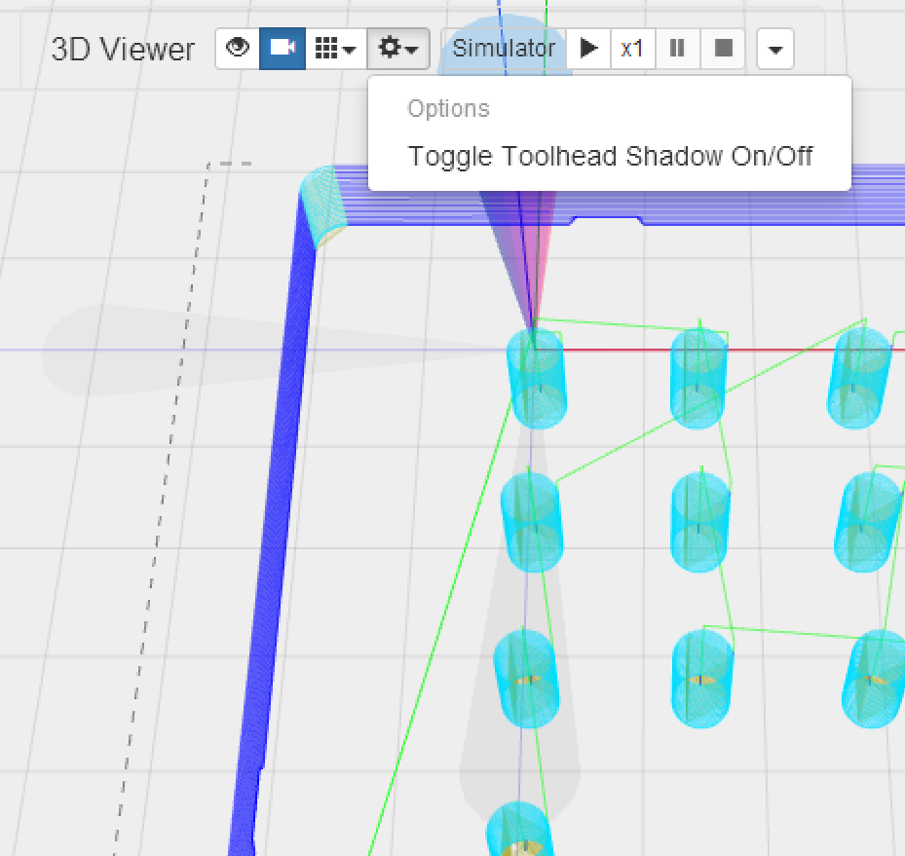Select Toggle Toolhead Shadow On/Off

tap(610, 156)
